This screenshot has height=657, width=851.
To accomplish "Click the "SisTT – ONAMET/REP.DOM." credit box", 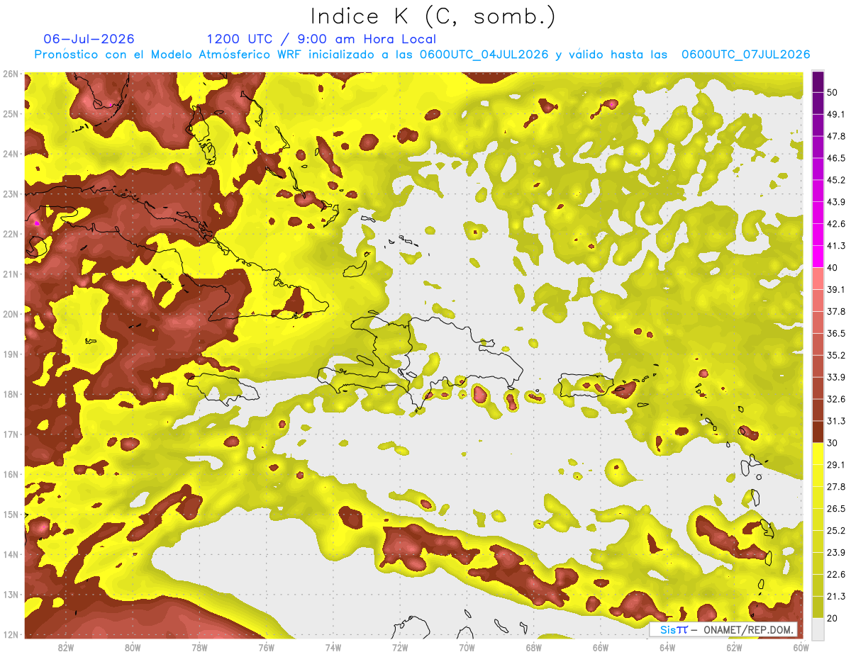I will click(x=723, y=629).
